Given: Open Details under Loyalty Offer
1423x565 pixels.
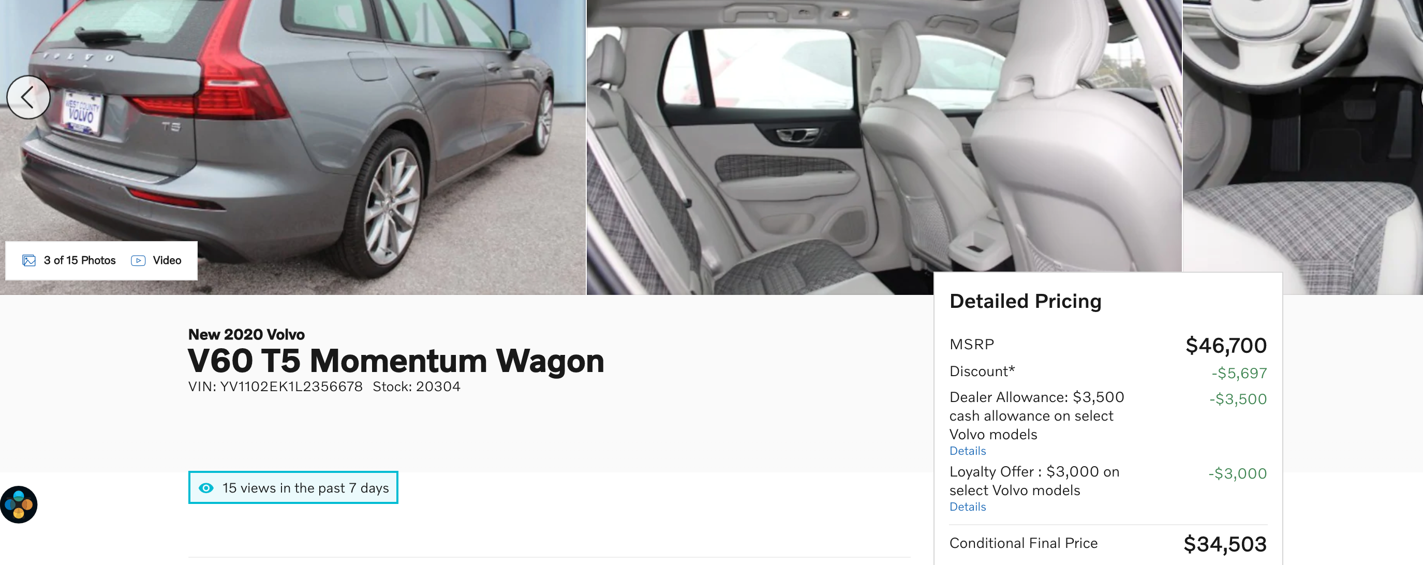Looking at the screenshot, I should pyautogui.click(x=967, y=507).
